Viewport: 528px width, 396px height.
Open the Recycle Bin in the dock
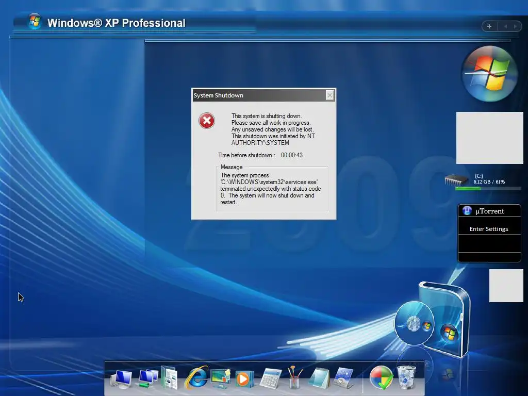click(x=406, y=377)
